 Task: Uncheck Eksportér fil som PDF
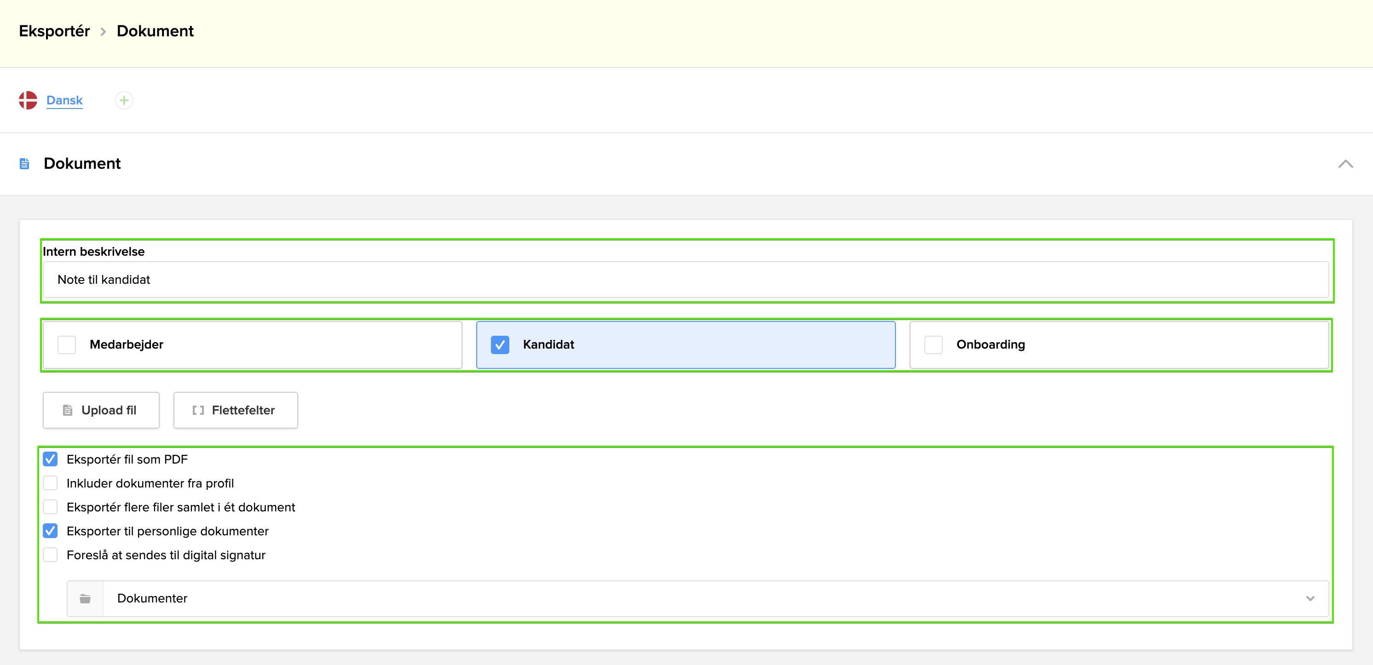pyautogui.click(x=50, y=459)
